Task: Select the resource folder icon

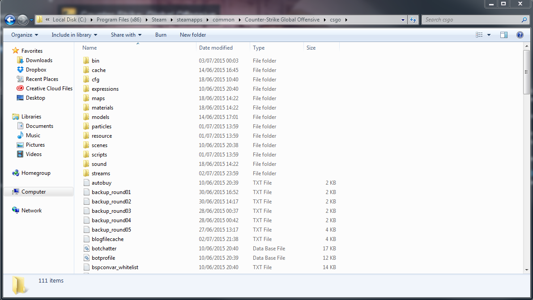Action: [86, 135]
